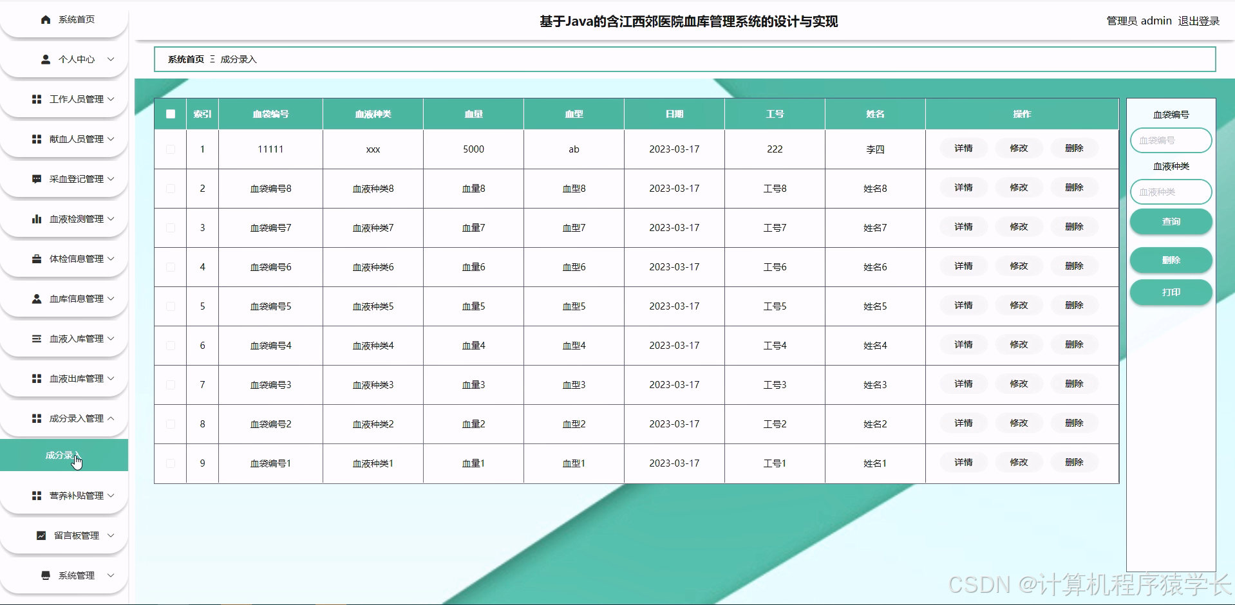Click the speech-bubble icon for 采血登记管理

tap(36, 179)
